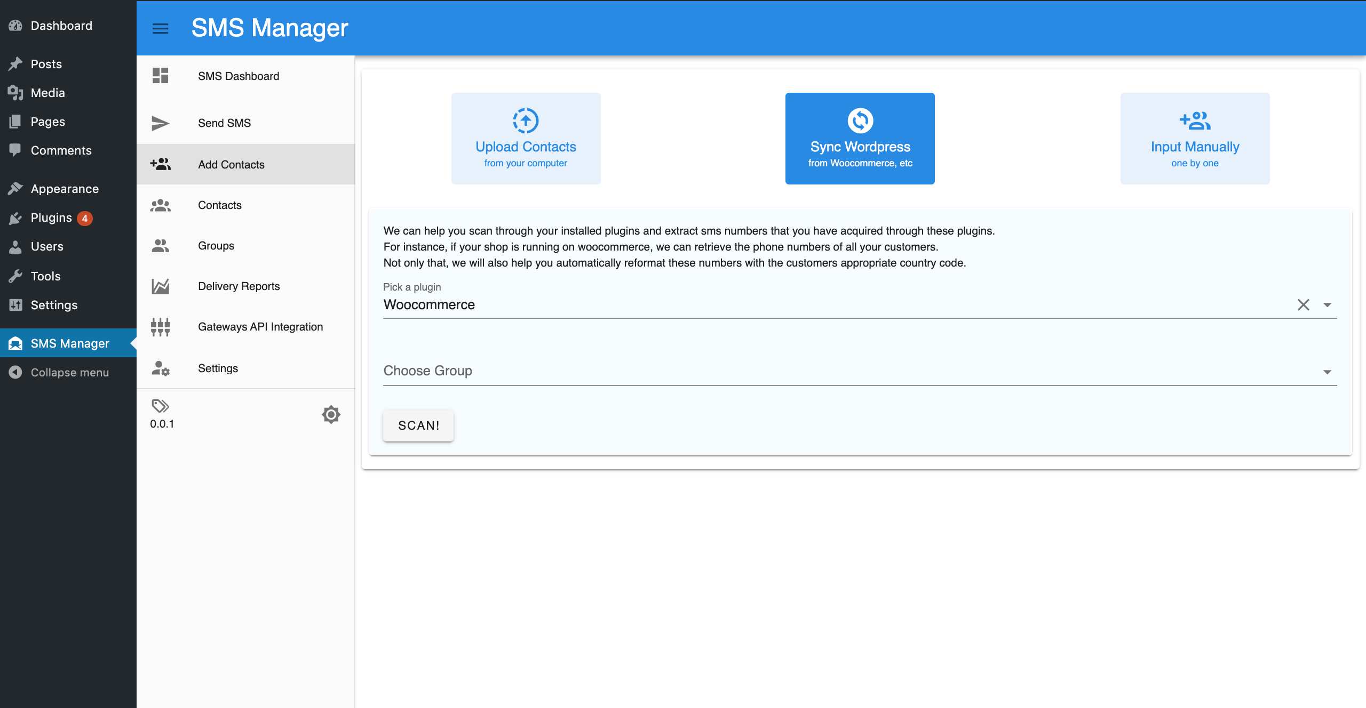Open the WordPress Settings link

tap(54, 305)
